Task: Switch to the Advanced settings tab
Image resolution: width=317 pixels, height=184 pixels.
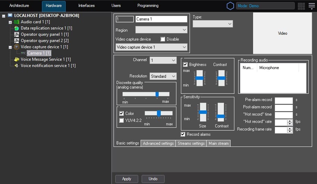Action: click(158, 143)
